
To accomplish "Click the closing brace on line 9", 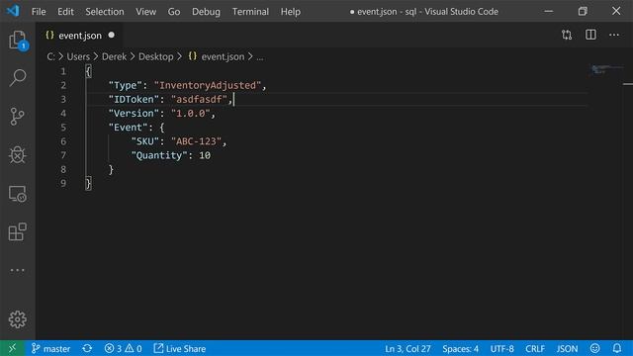I will (x=88, y=184).
